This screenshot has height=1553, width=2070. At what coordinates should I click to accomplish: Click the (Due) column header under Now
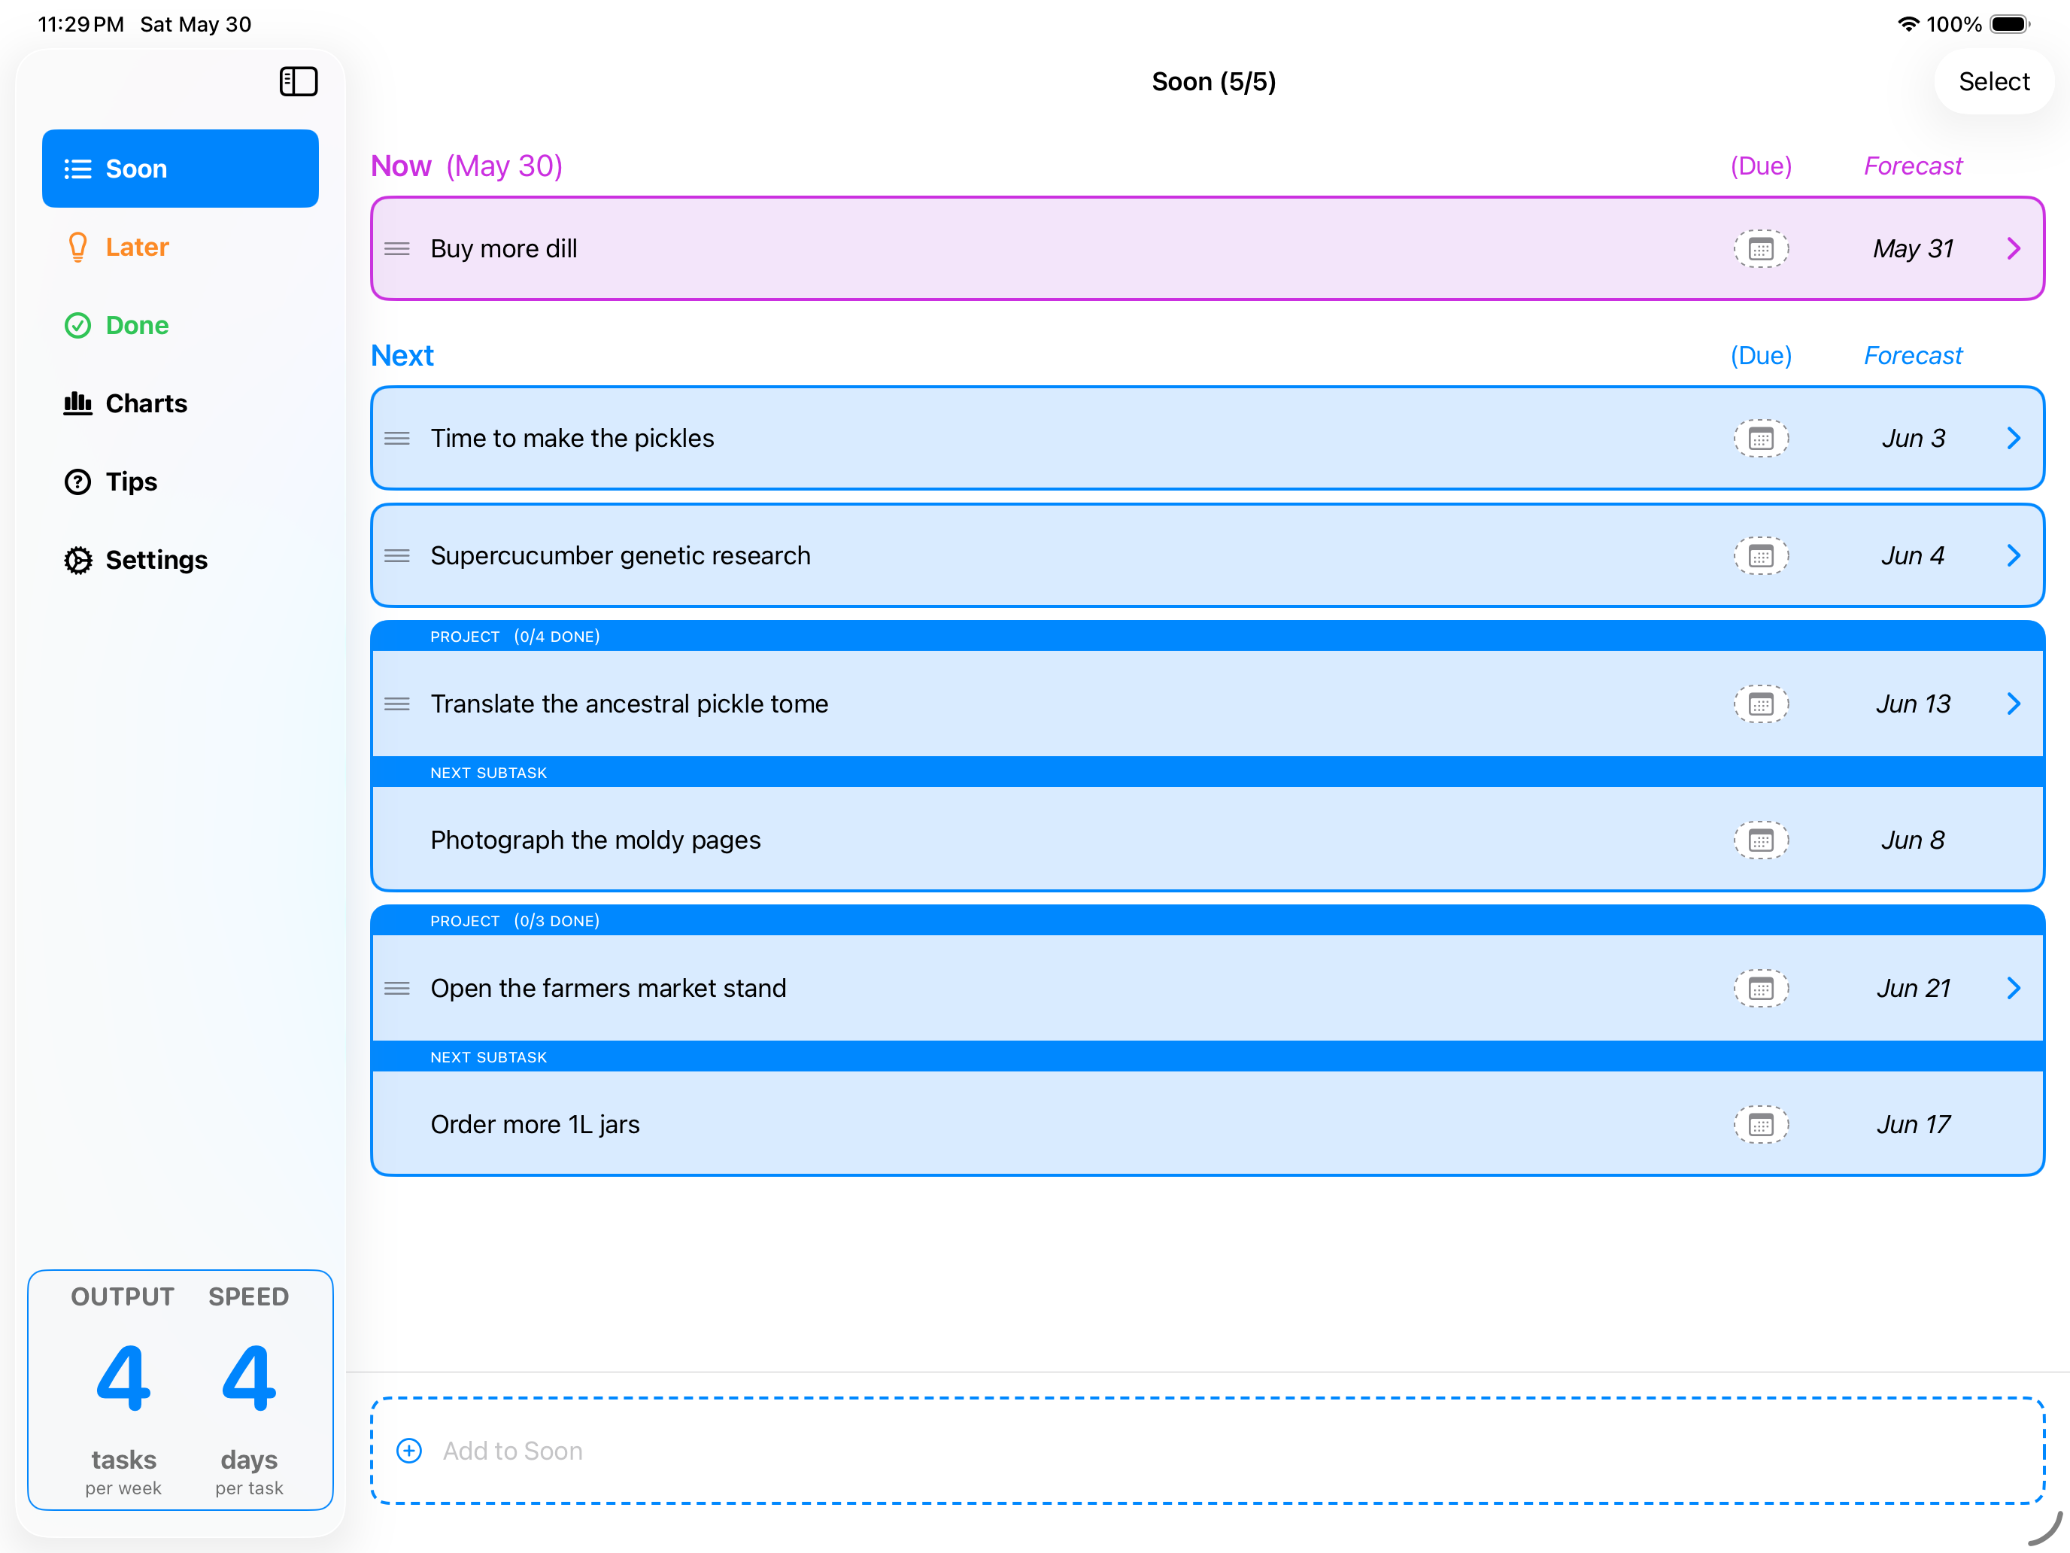(1760, 166)
